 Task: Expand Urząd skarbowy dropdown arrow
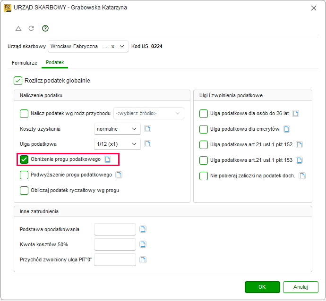[122, 46]
